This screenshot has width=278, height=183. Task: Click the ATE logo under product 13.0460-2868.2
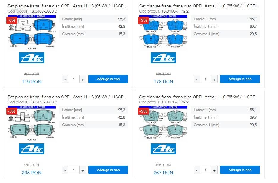pos(32,58)
